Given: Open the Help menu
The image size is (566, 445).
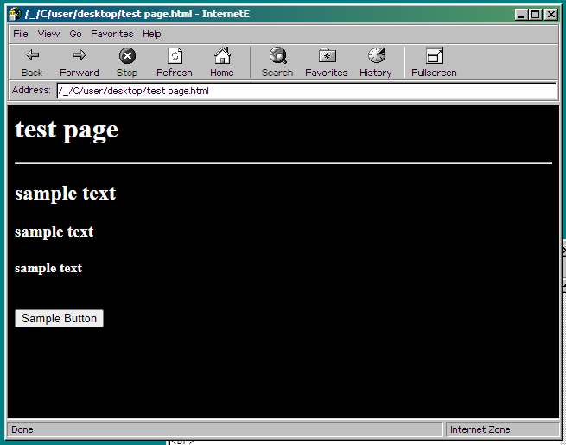Looking at the screenshot, I should pyautogui.click(x=151, y=34).
